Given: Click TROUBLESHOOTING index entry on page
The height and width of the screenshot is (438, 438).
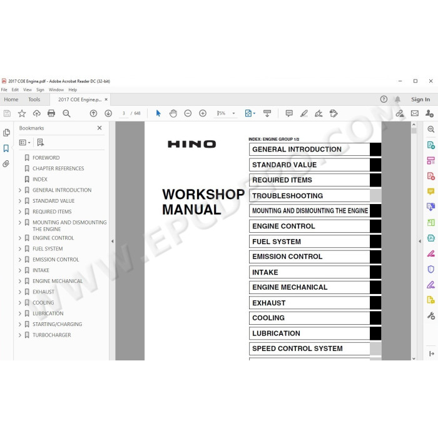Looking at the screenshot, I should [310, 195].
